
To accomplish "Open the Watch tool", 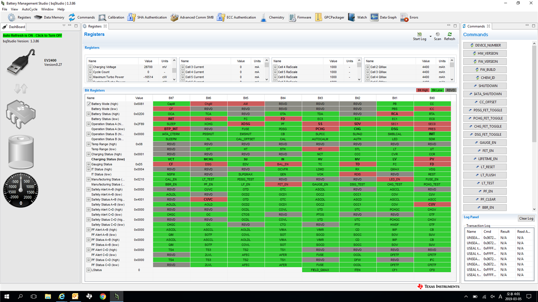I will [357, 17].
